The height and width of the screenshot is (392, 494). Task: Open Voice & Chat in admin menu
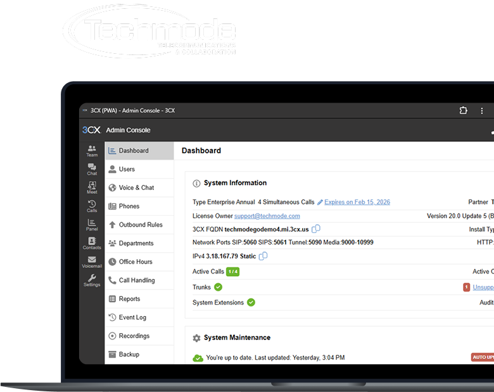click(139, 188)
